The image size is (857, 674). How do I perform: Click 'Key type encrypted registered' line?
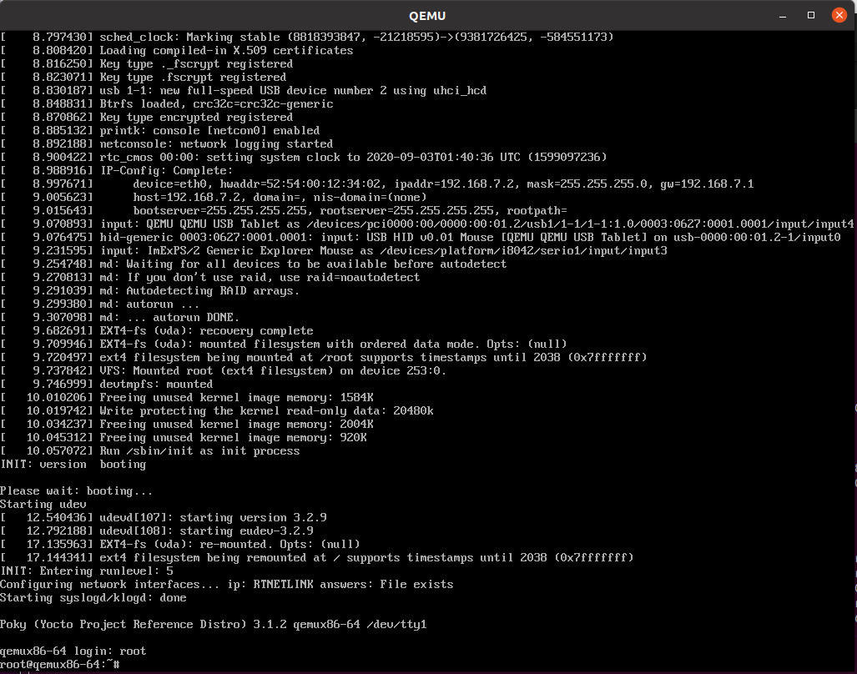coord(147,118)
